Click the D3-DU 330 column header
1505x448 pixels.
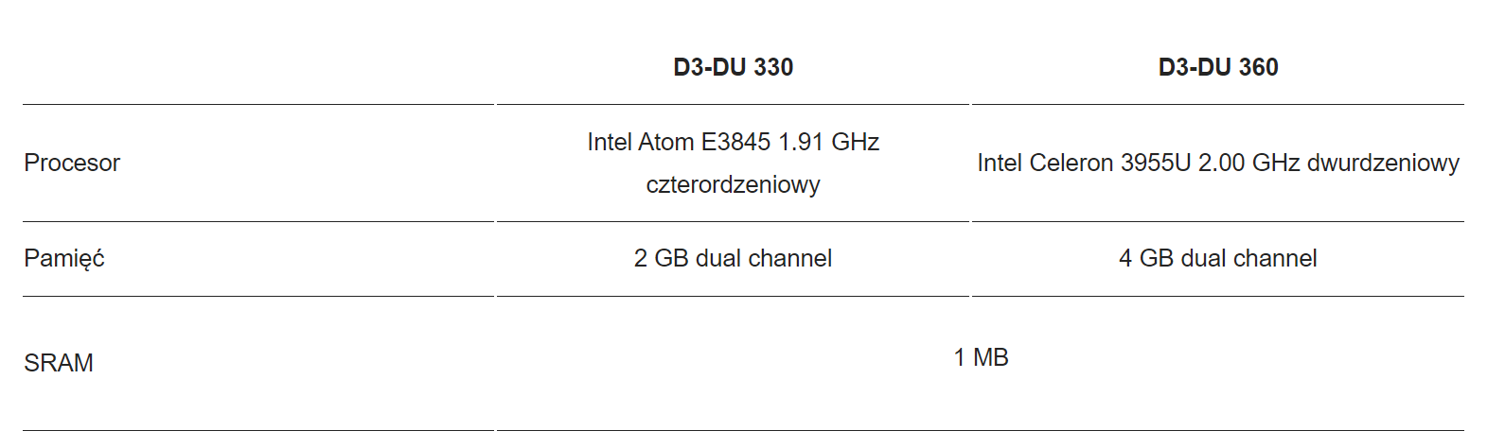pyautogui.click(x=733, y=67)
